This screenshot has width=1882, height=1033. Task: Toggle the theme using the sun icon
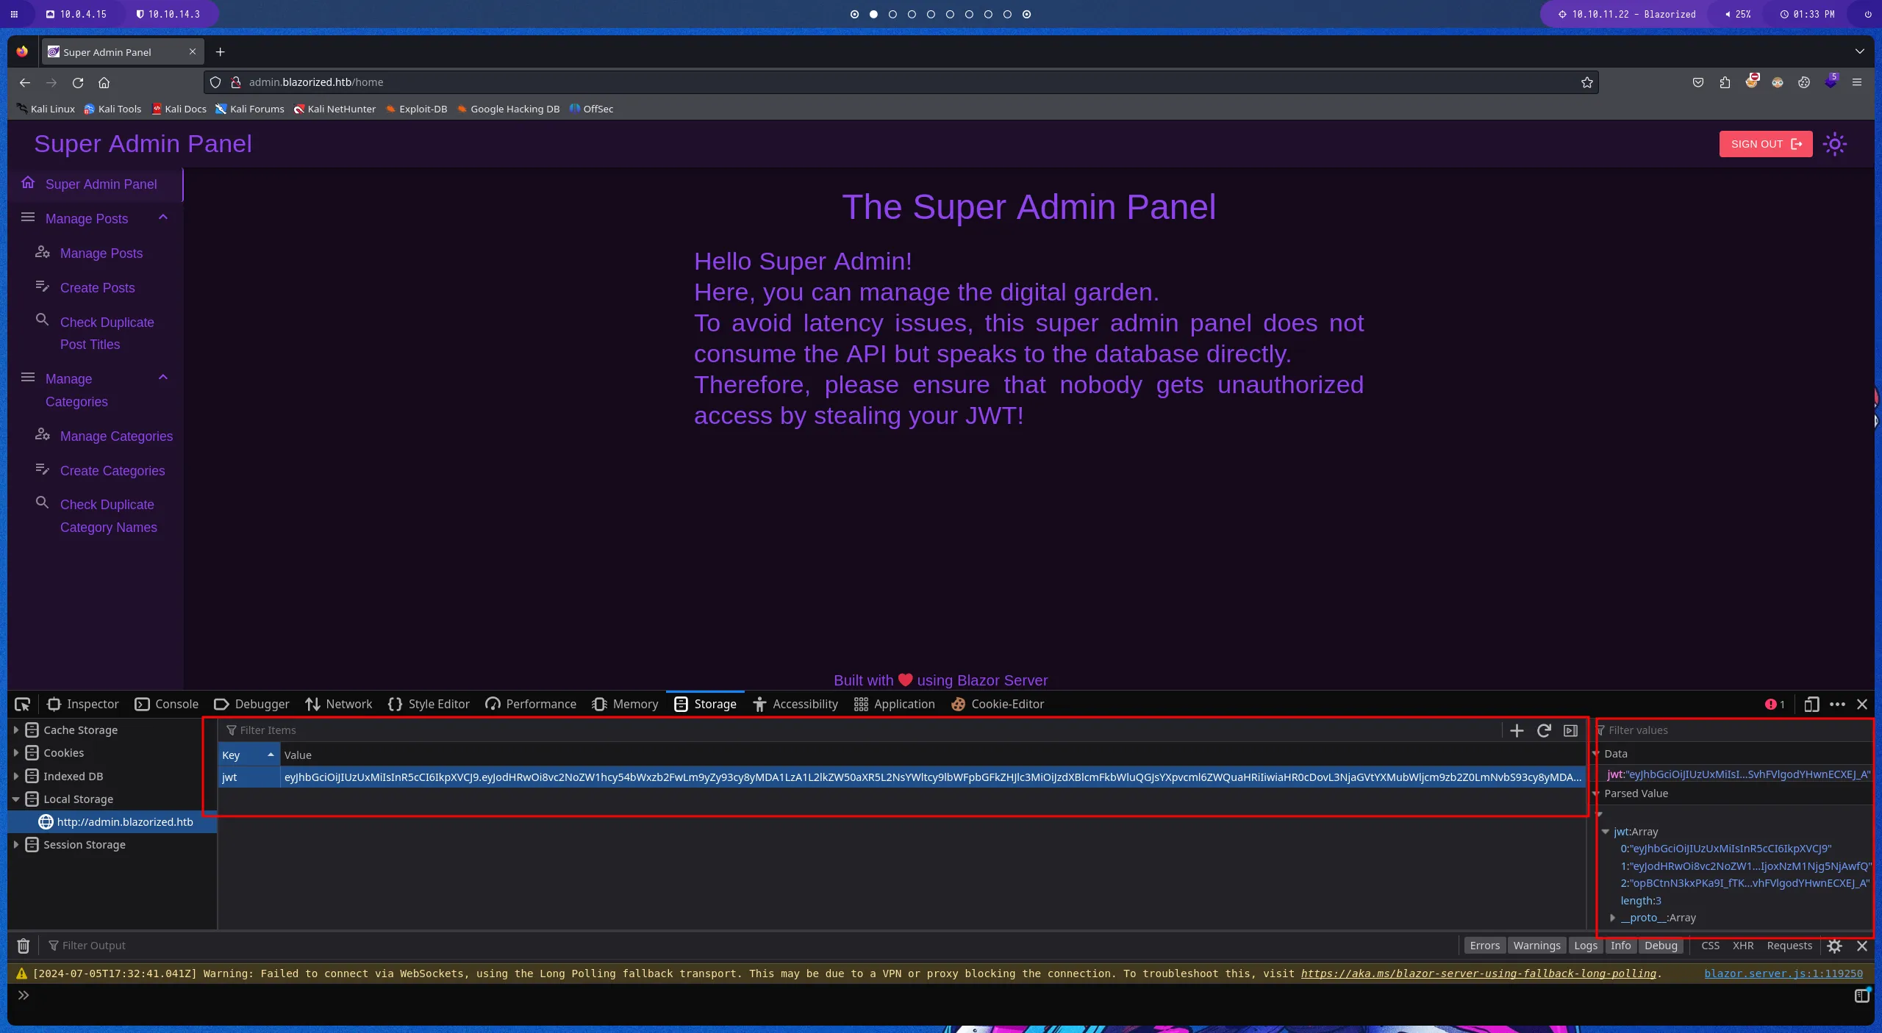pyautogui.click(x=1835, y=144)
